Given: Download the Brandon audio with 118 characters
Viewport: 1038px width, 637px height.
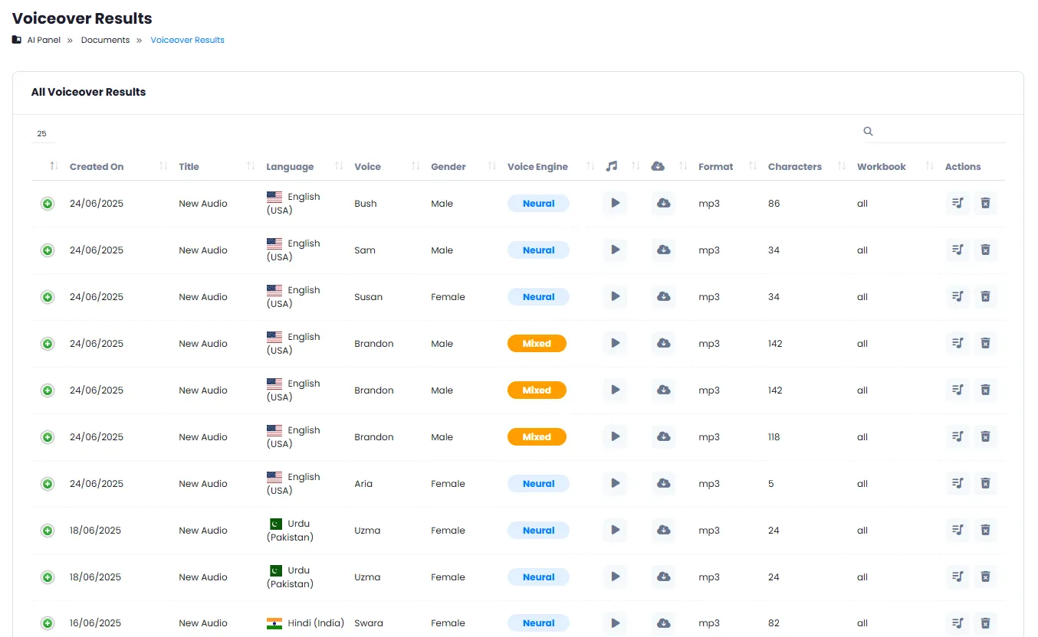Looking at the screenshot, I should coord(664,437).
